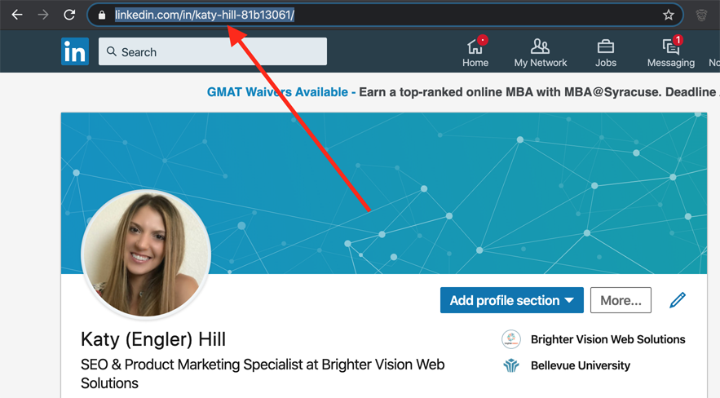Click the browser address bar URL
This screenshot has width=720, height=398.
click(204, 15)
